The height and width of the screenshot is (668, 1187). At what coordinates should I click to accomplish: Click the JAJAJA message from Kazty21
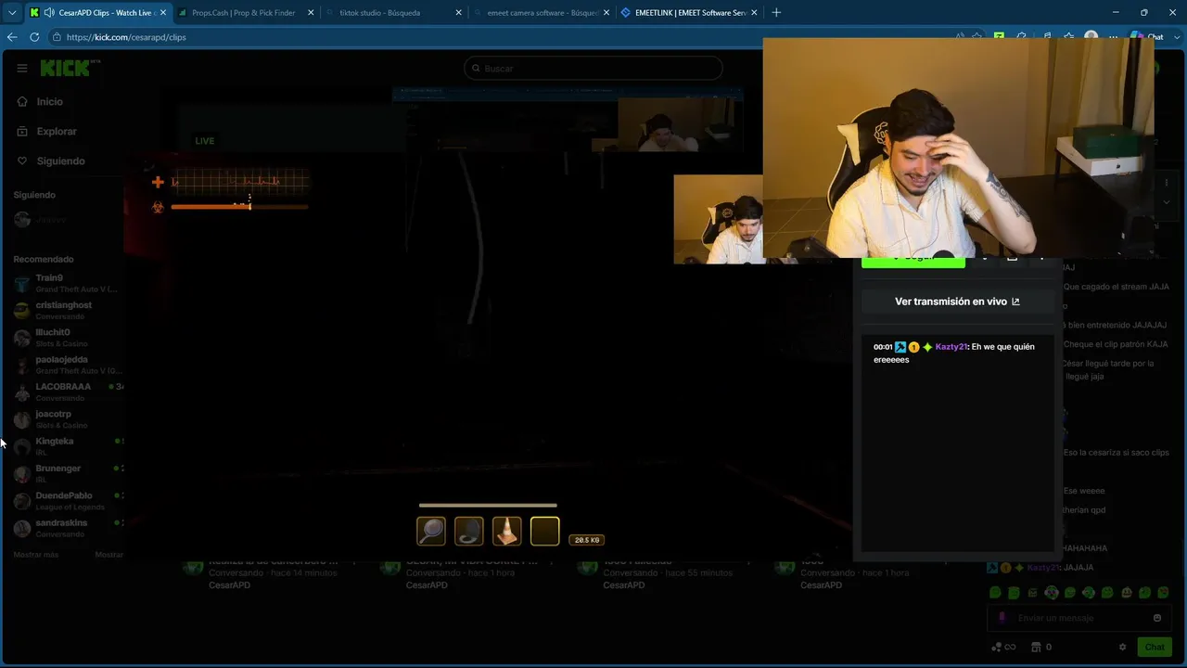point(1079,568)
